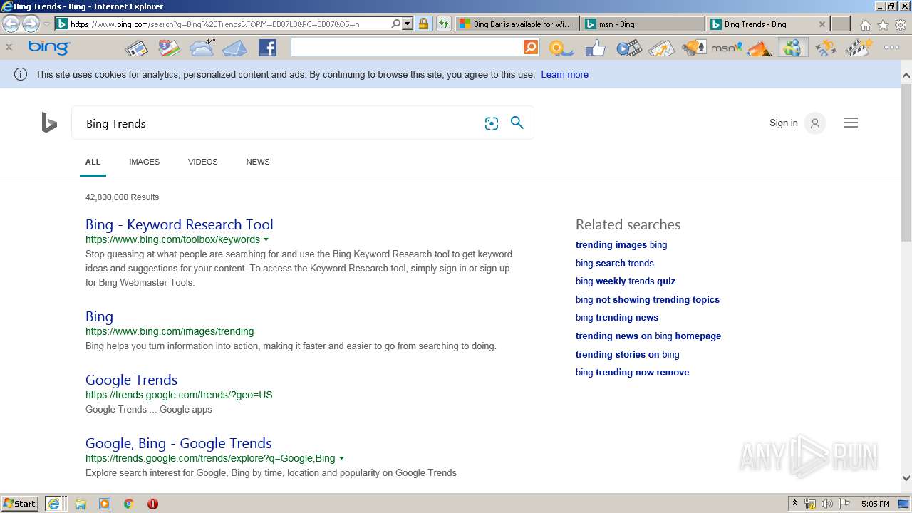Click the security lock icon in the address bar
912x513 pixels.
(x=423, y=24)
